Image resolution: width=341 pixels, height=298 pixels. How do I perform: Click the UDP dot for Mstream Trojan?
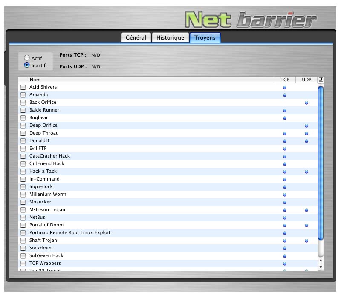coord(306,210)
